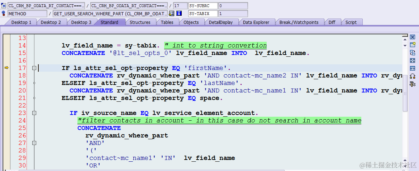Switch to the Desktop 3 tab
Viewport: 419px width, 171px height.
(x=81, y=22)
